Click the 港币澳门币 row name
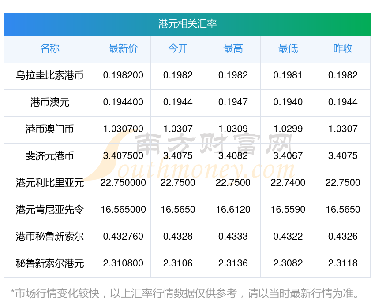 [x=50, y=129]
